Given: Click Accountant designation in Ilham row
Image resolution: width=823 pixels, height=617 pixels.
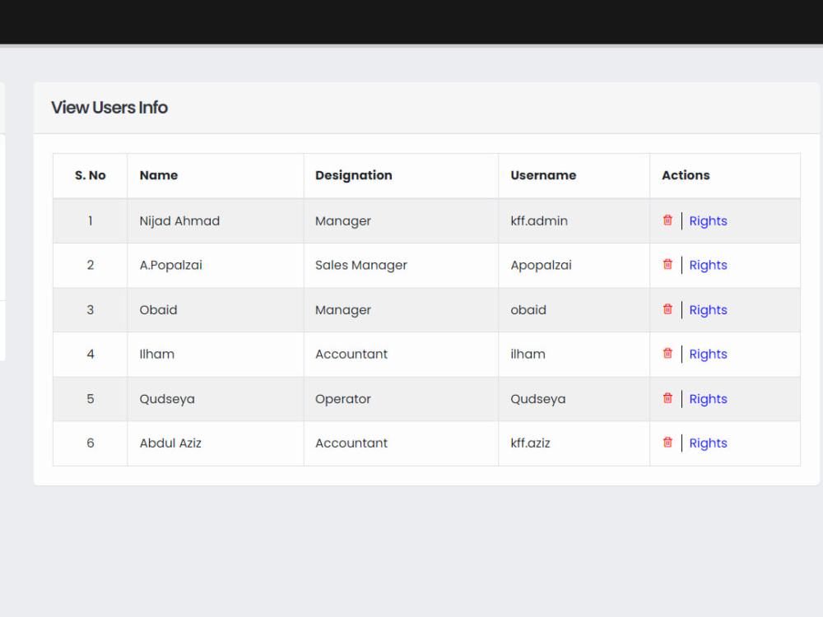Looking at the screenshot, I should point(351,354).
